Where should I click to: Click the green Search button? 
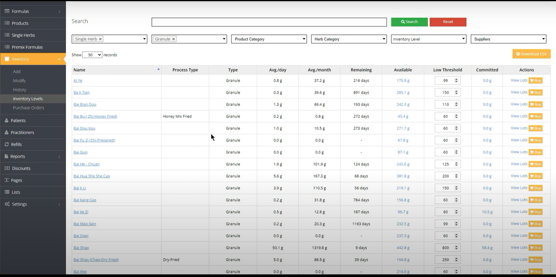coord(409,22)
